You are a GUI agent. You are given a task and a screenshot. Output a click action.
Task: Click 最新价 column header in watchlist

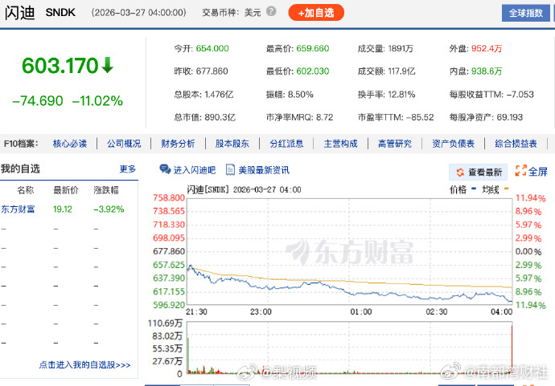66,190
